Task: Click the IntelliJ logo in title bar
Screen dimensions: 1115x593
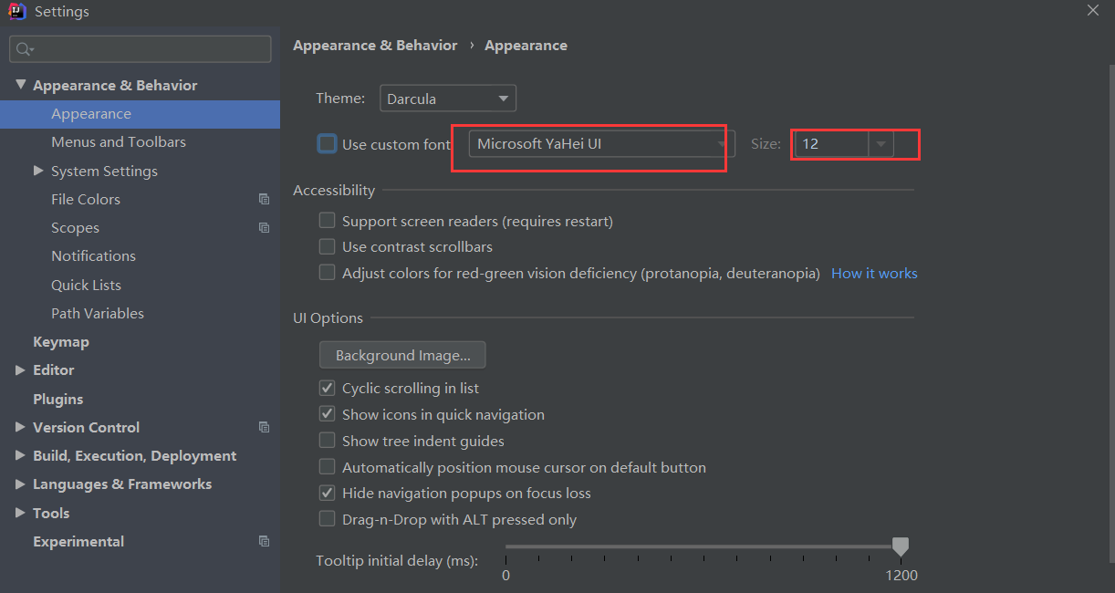Action: [x=16, y=12]
